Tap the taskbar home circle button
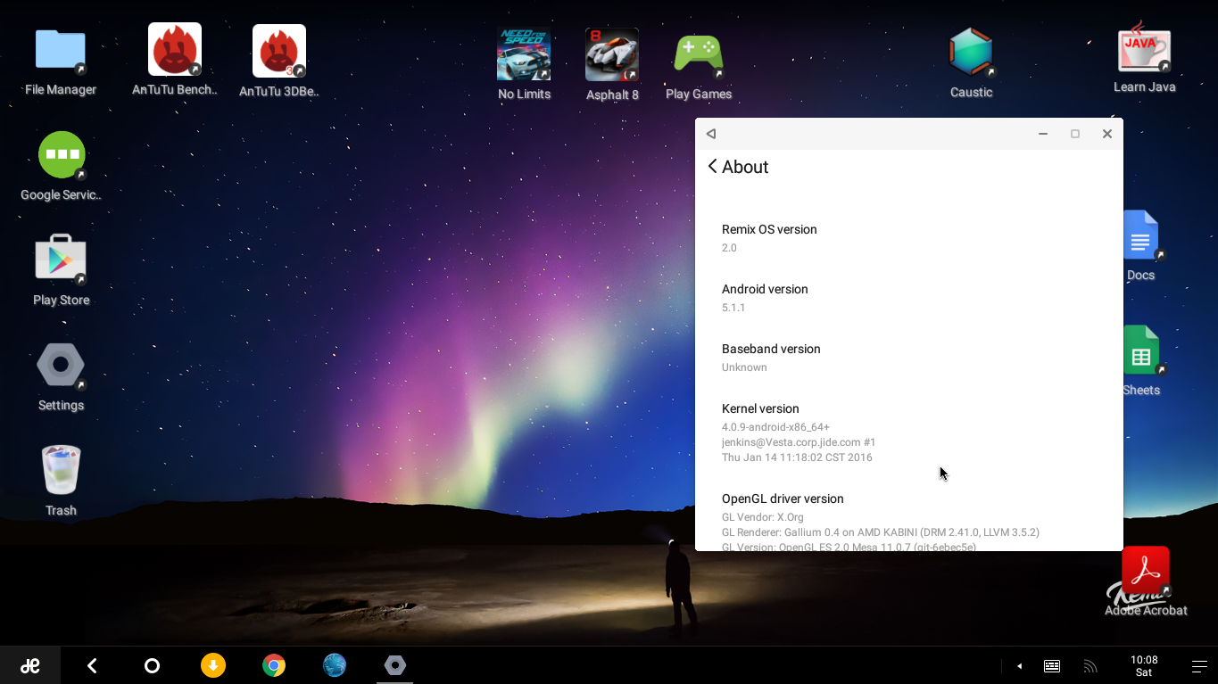Viewport: 1218px width, 684px height. coord(152,665)
